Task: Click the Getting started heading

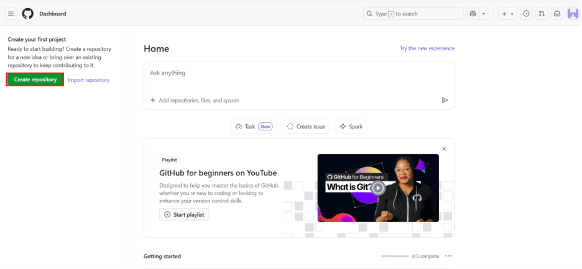Action: coord(162,257)
